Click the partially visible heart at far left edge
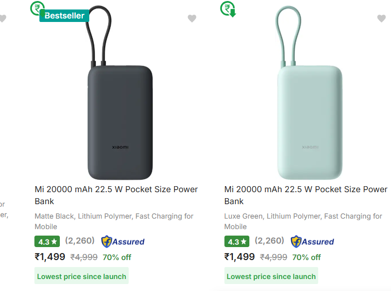The height and width of the screenshot is (291, 391). pos(2,18)
